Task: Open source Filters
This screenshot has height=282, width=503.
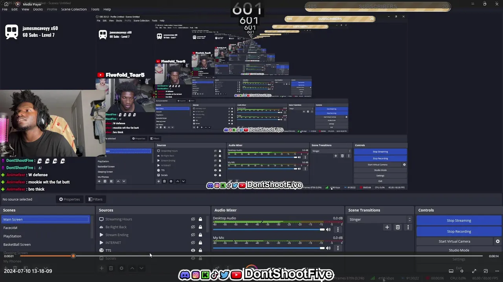Action: [x=95, y=199]
